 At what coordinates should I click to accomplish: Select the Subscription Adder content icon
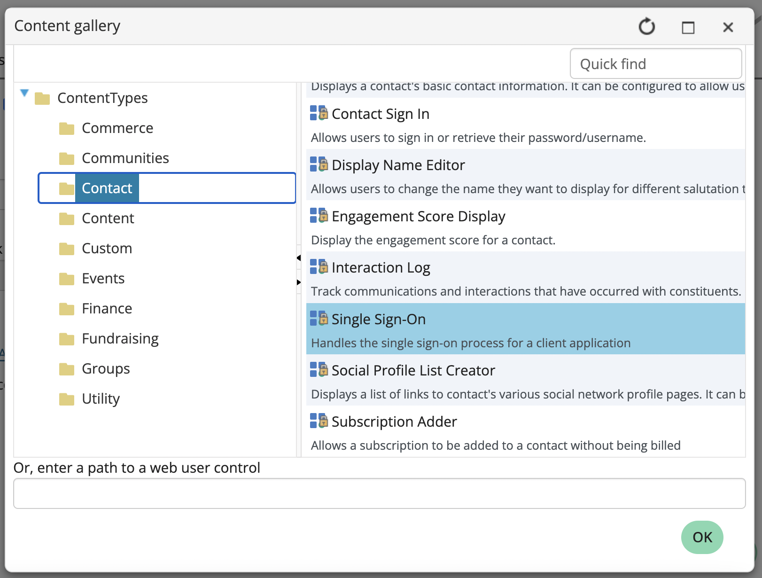[318, 422]
